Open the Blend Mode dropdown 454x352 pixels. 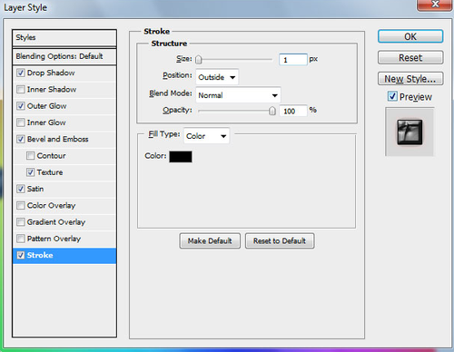[x=238, y=95]
